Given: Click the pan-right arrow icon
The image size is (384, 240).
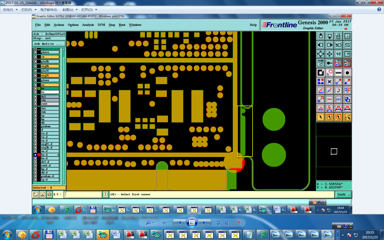Looking at the screenshot, I should tap(330, 45).
